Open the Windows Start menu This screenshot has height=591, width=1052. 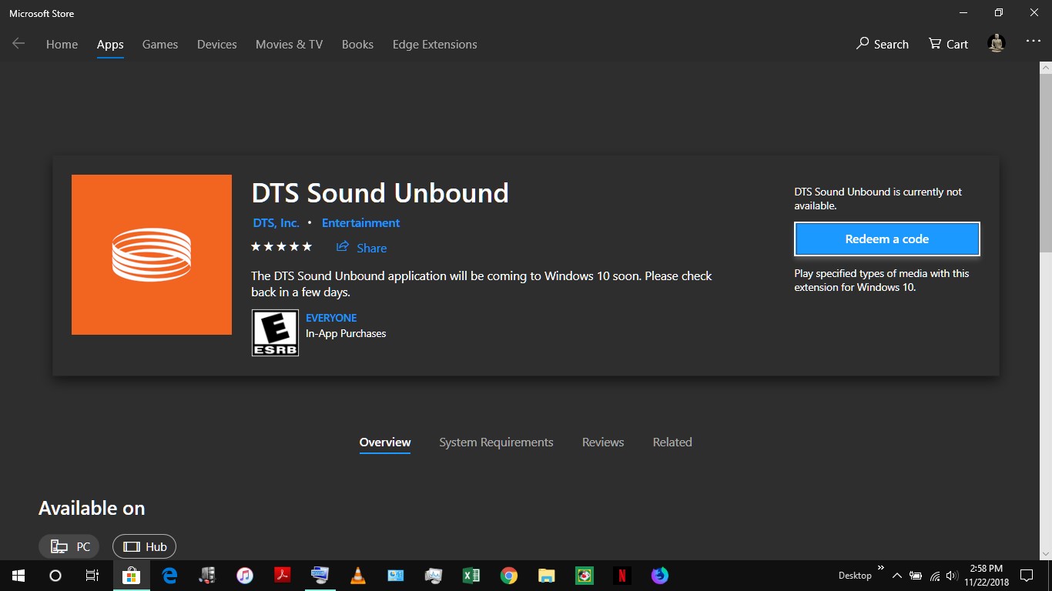(18, 576)
